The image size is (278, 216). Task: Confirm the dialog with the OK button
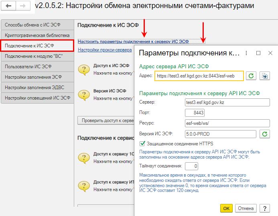coord(226,208)
